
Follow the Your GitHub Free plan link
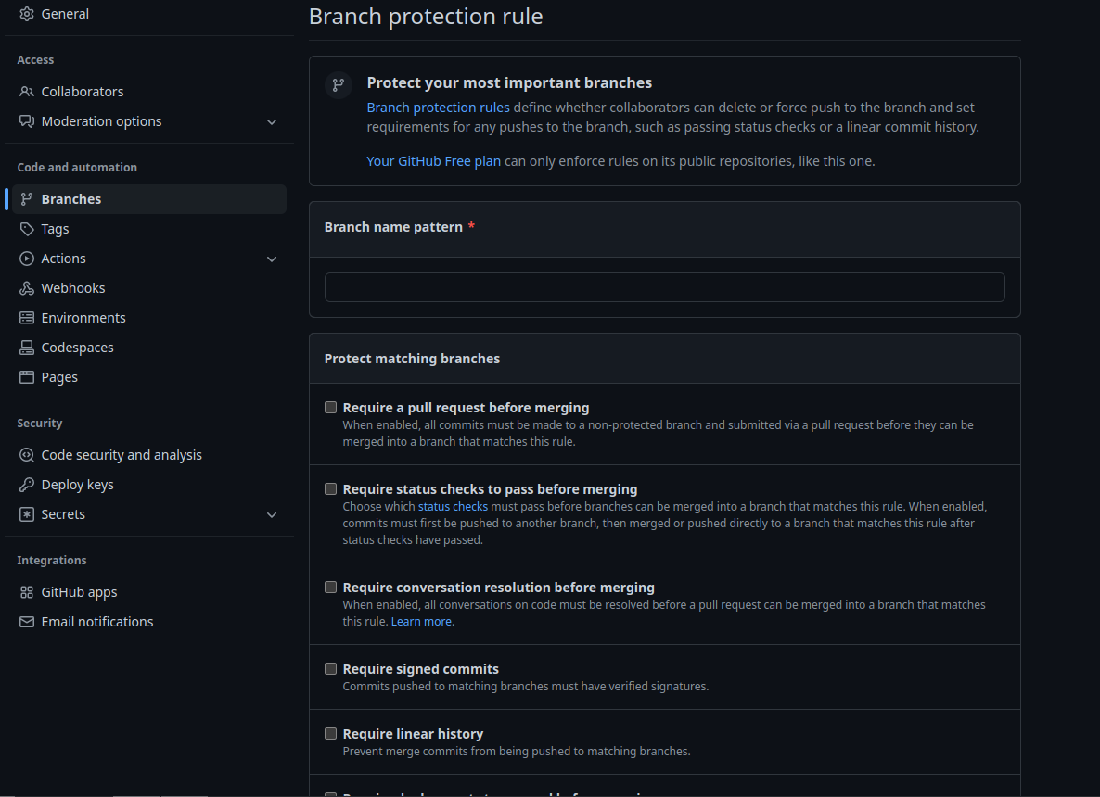coord(433,161)
